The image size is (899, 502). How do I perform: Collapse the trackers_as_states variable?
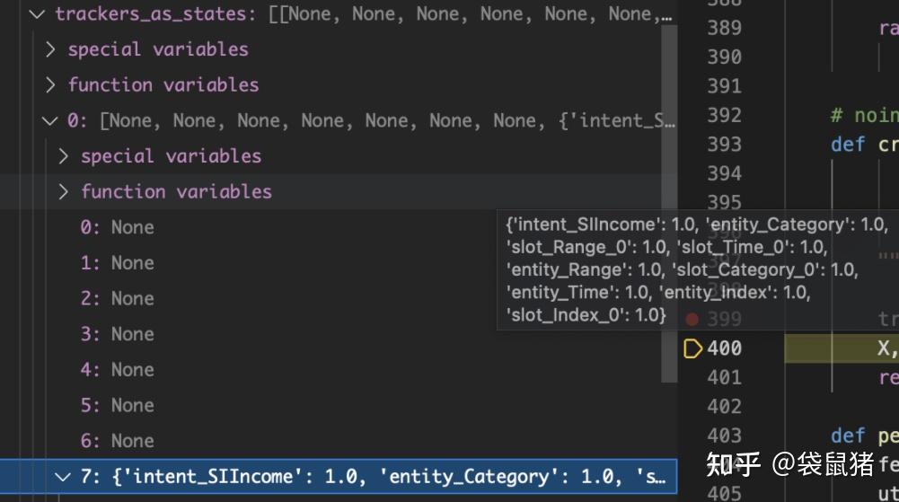tap(37, 13)
